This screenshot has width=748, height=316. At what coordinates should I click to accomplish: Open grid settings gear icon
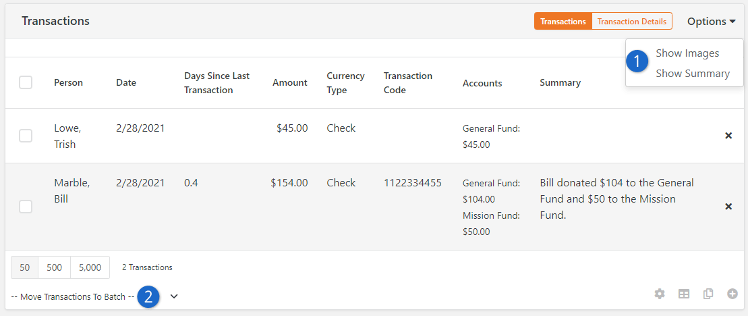pyautogui.click(x=660, y=294)
